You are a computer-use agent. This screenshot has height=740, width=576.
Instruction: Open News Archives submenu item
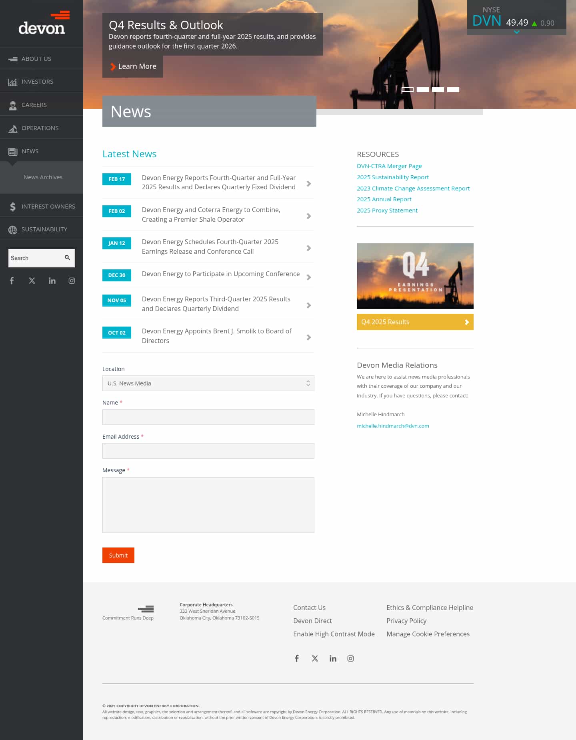point(43,177)
